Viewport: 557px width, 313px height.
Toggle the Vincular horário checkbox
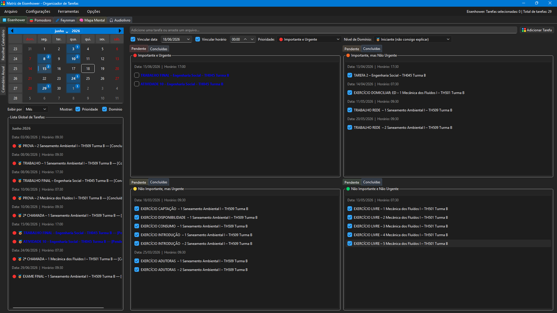click(198, 39)
